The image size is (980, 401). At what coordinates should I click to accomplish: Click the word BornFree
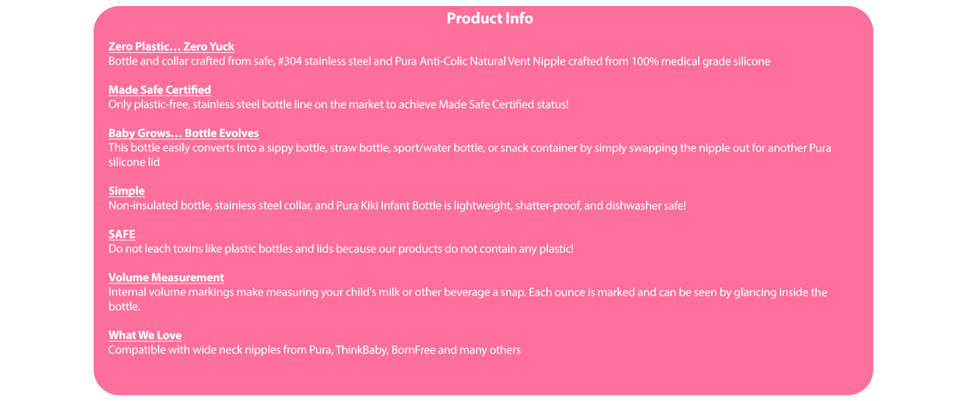tap(414, 350)
